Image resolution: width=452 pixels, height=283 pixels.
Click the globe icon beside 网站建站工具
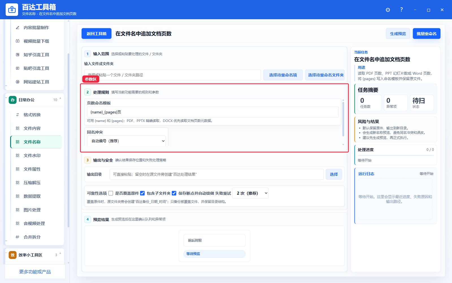18,82
